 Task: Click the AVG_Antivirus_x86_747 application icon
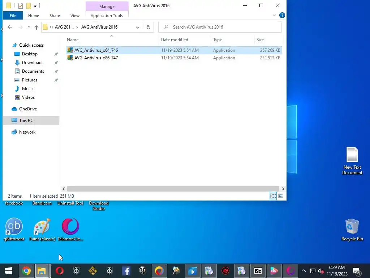pyautogui.click(x=70, y=58)
